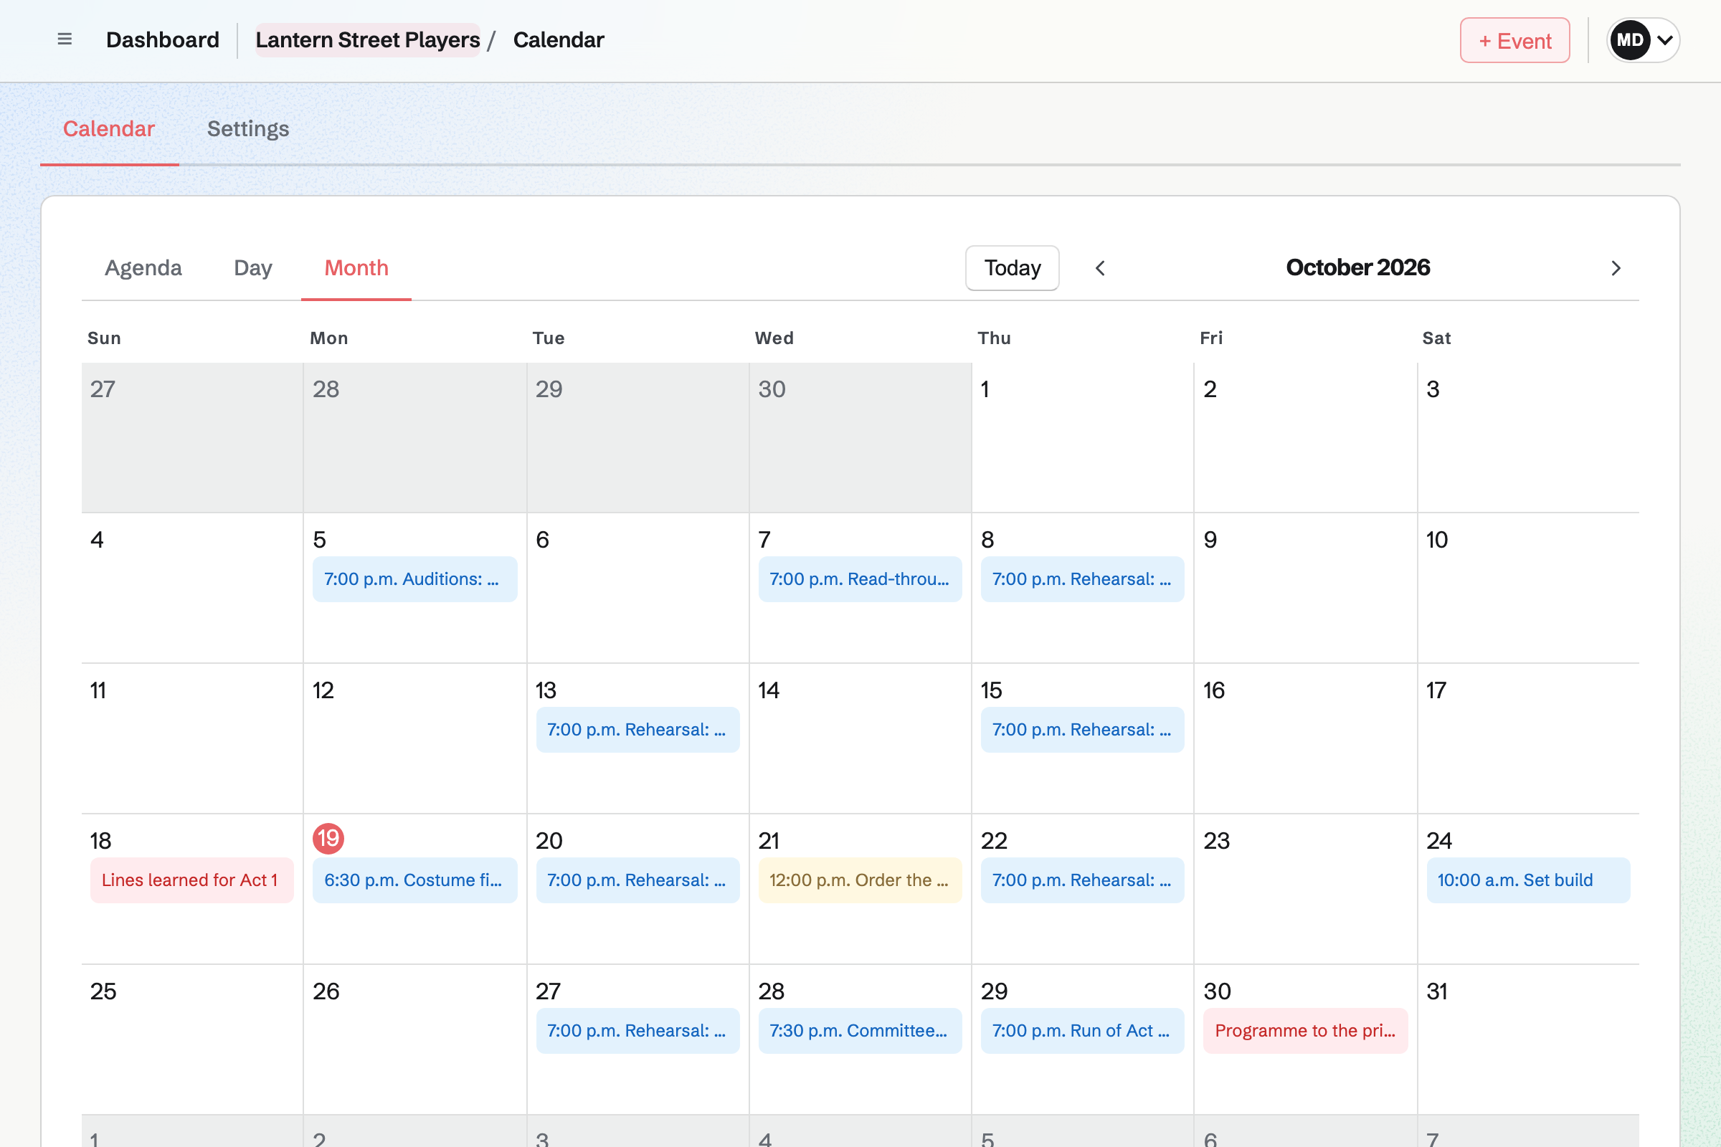Open the Rehearsal event on October 15
The width and height of the screenshot is (1721, 1147).
click(x=1082, y=730)
